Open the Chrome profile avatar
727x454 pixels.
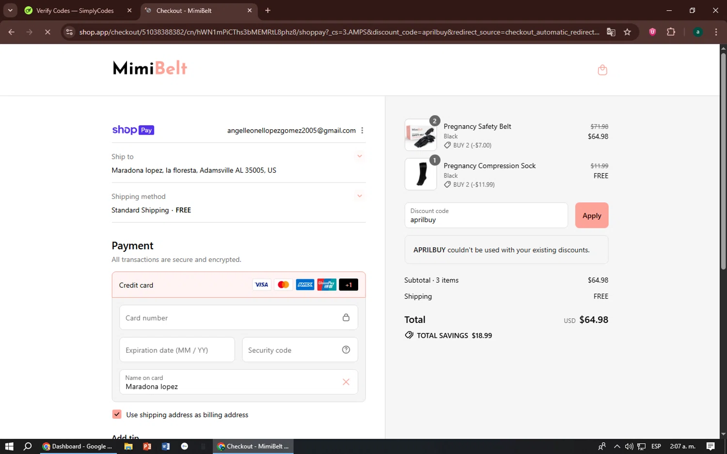tap(697, 32)
